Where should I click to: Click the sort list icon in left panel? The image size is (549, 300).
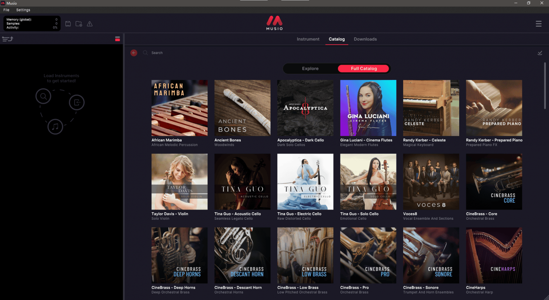click(x=7, y=39)
